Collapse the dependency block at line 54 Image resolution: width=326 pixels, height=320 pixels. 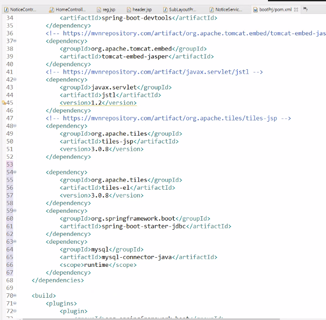point(15,172)
